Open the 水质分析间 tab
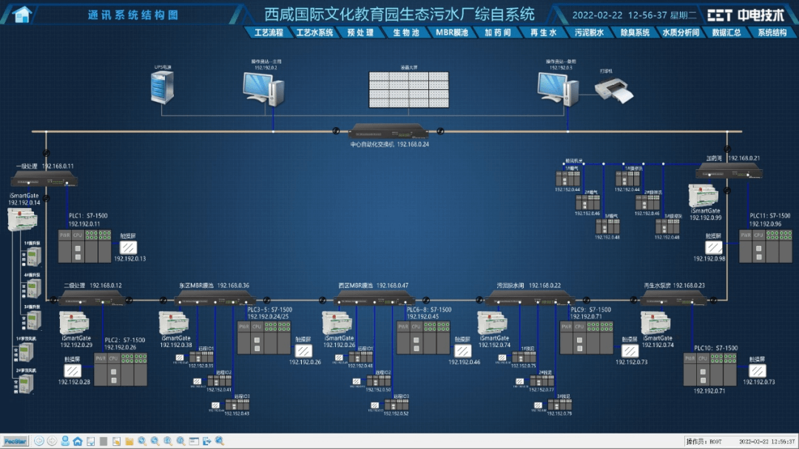 coord(681,32)
